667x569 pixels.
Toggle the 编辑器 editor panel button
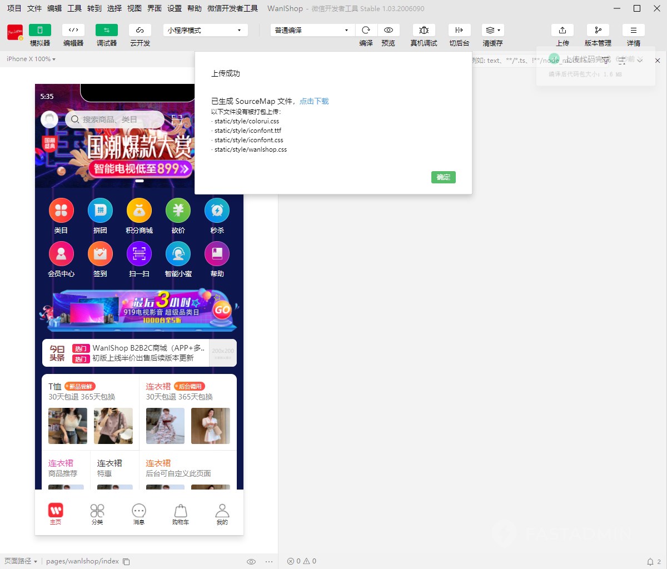pos(73,30)
